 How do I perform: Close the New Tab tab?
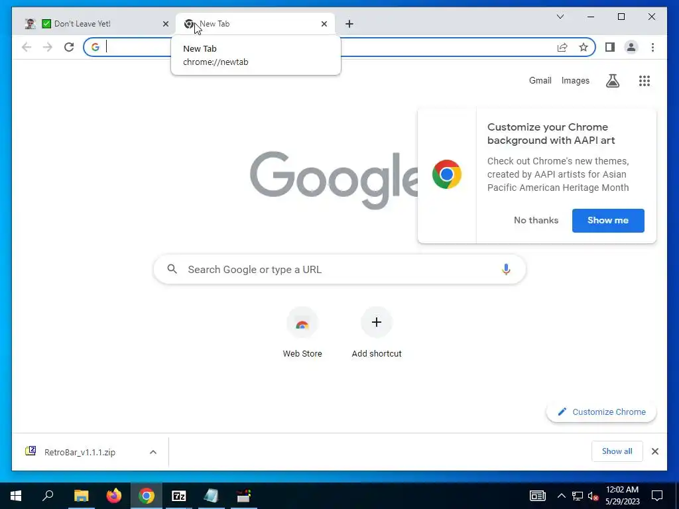[x=324, y=24]
